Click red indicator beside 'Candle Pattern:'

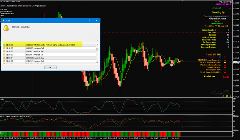click(225, 67)
